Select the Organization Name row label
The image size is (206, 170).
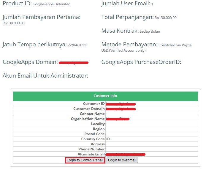click(88, 119)
